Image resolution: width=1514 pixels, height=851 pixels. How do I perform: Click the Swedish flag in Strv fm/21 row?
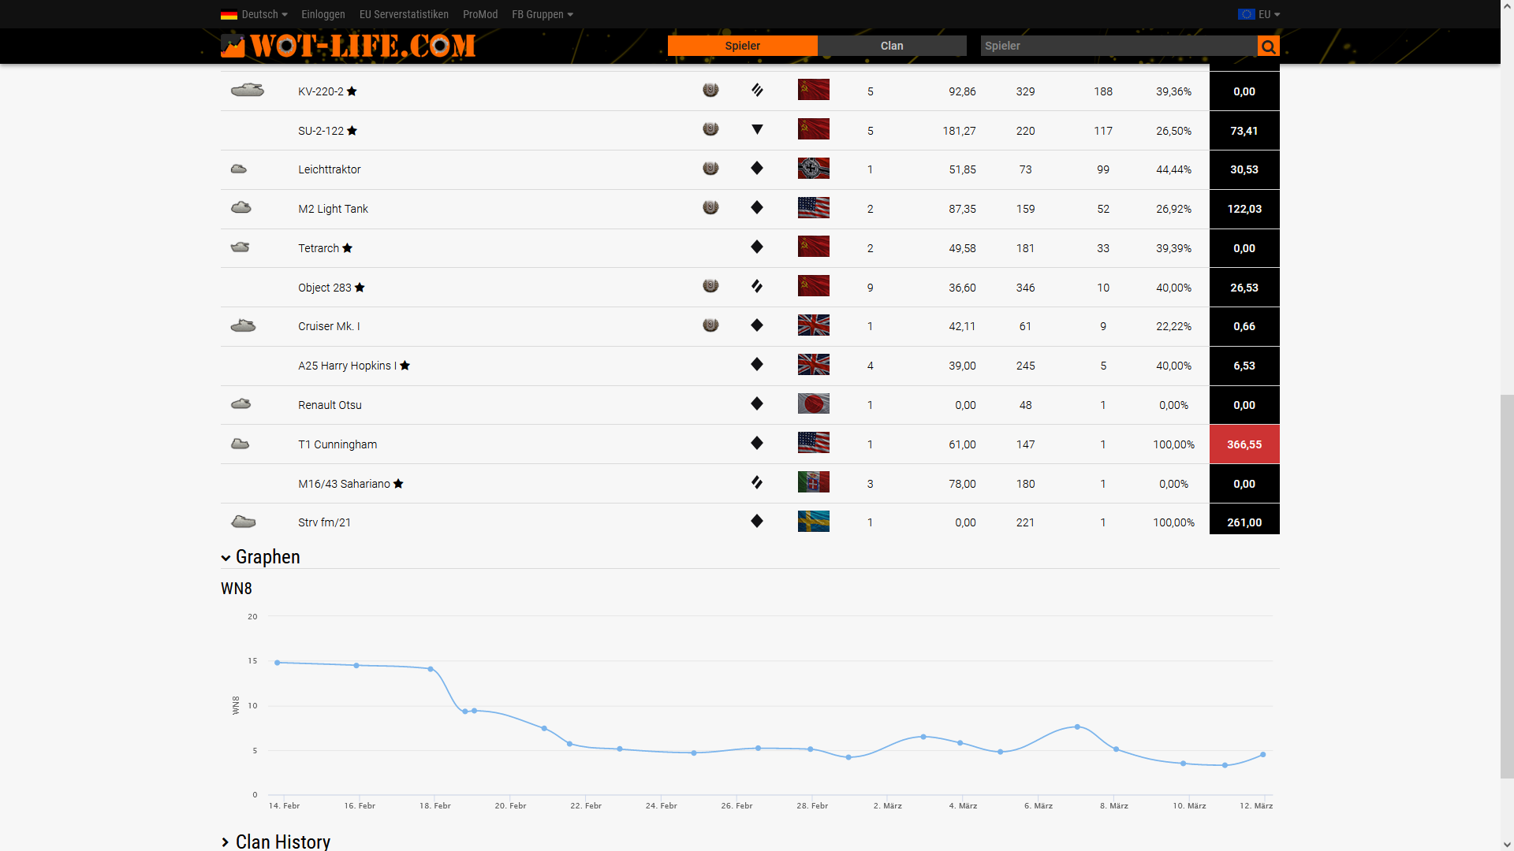coord(813,522)
